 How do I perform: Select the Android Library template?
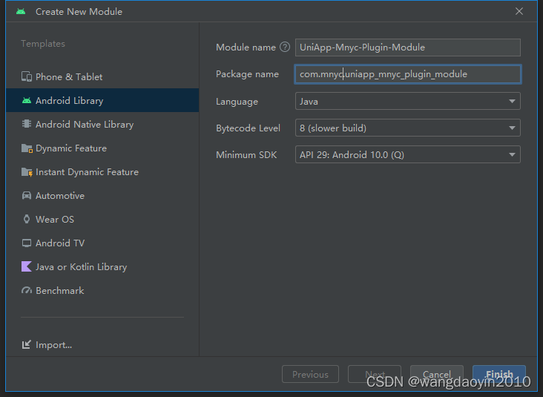[102, 100]
